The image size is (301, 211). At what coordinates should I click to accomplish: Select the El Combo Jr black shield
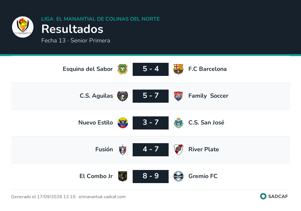[122, 176]
